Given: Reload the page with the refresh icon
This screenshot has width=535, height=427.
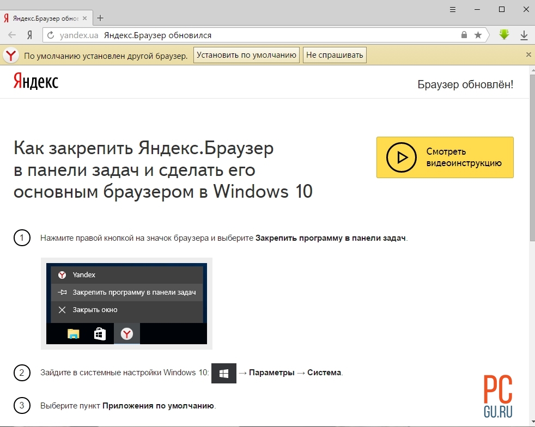Looking at the screenshot, I should click(51, 35).
